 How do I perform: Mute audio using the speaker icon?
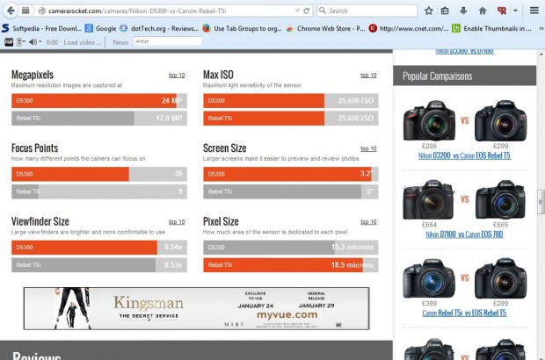coord(33,41)
